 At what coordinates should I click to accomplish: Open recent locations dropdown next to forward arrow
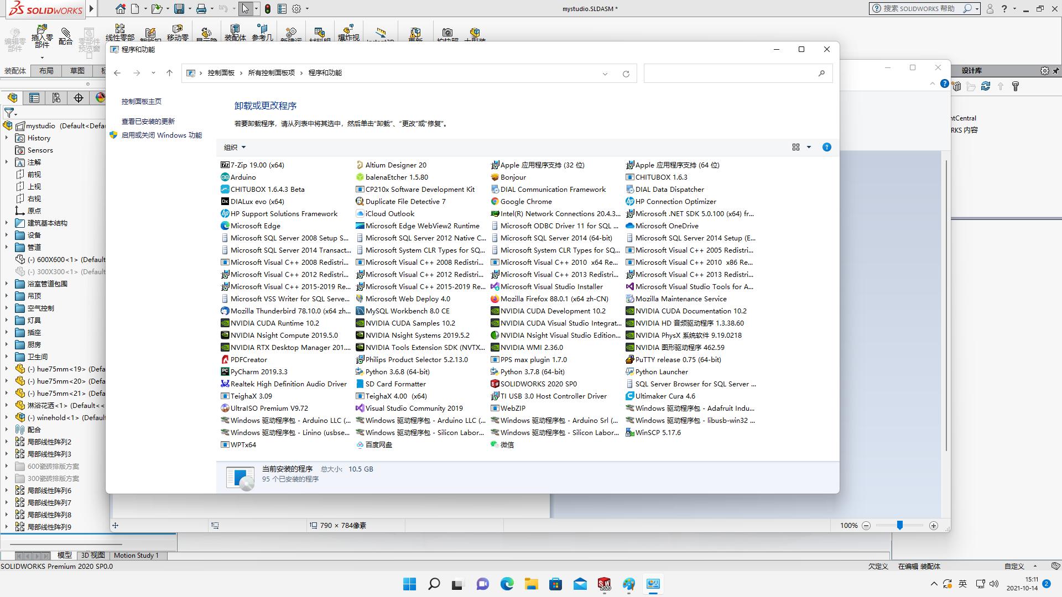153,73
